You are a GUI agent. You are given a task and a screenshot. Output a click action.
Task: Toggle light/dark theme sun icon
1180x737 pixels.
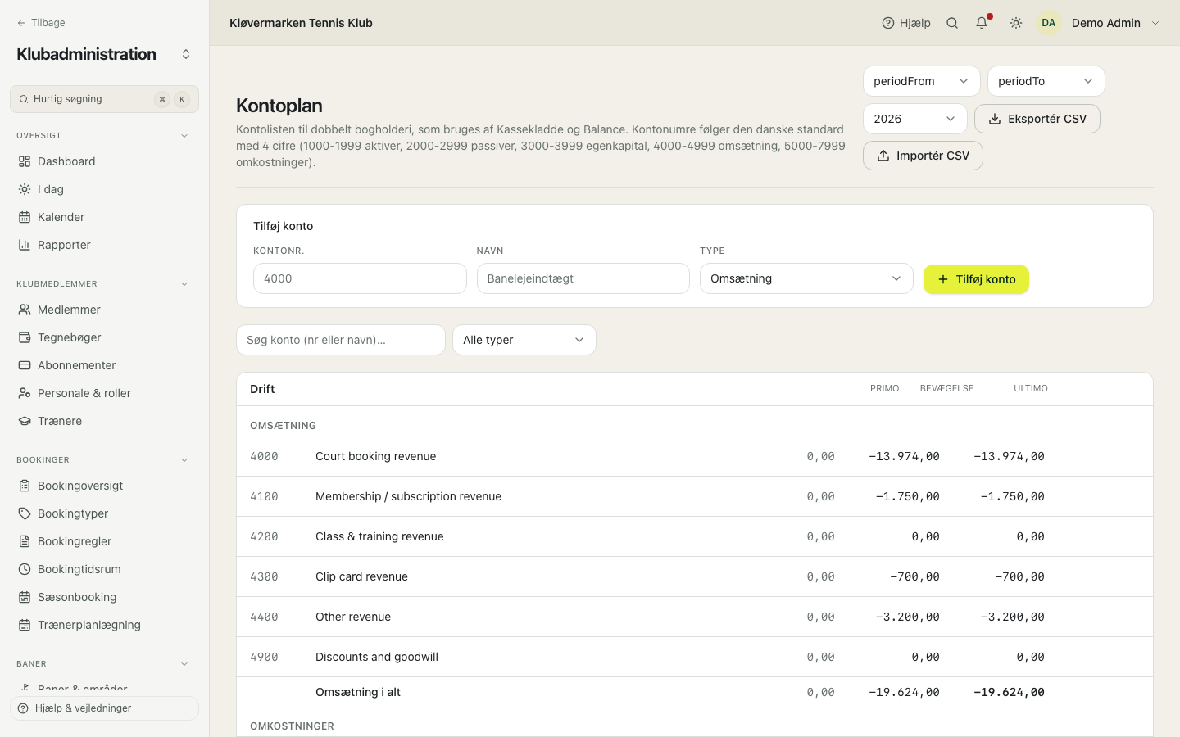(x=1016, y=23)
